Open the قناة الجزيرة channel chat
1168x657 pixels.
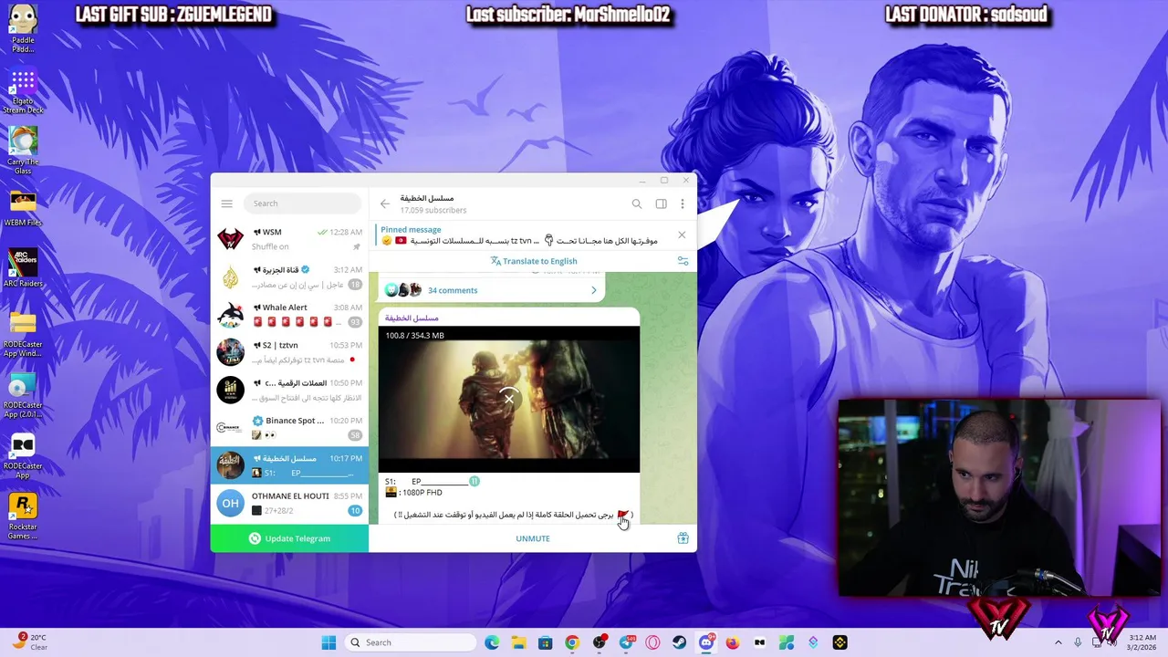pos(289,276)
